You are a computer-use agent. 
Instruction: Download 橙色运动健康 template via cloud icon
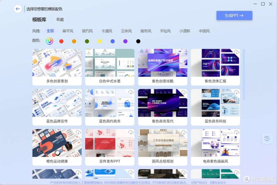pyautogui.click(x=78, y=132)
